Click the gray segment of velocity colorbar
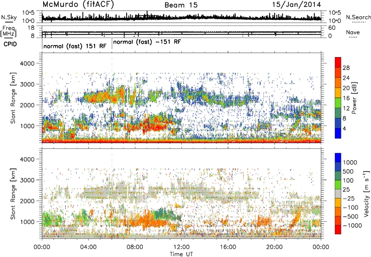 point(338,194)
